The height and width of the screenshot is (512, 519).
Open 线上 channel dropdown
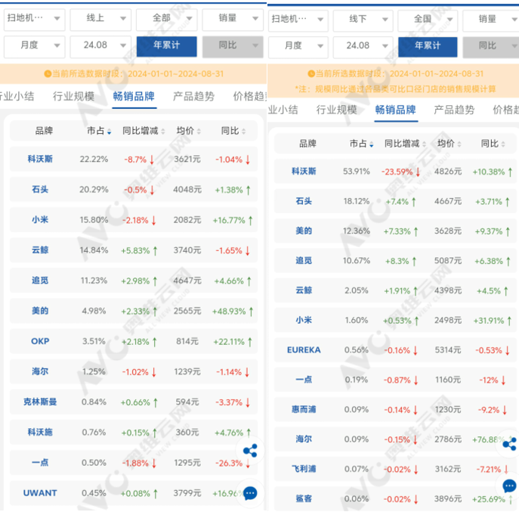point(100,19)
